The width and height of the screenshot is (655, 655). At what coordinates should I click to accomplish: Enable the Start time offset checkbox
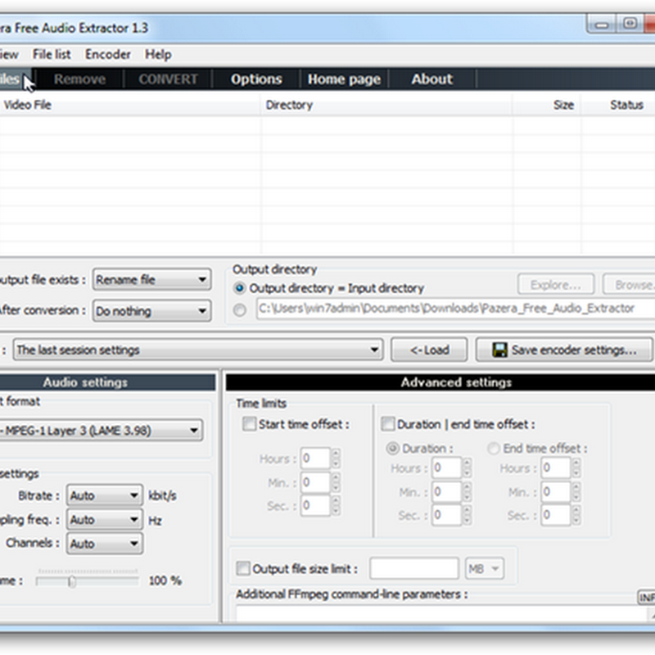[x=249, y=424]
